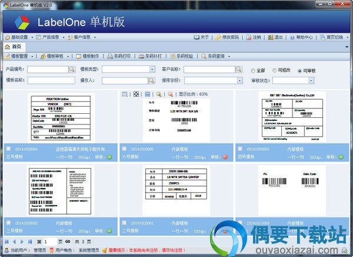Expand the 审核状态 dropdown

(311, 80)
